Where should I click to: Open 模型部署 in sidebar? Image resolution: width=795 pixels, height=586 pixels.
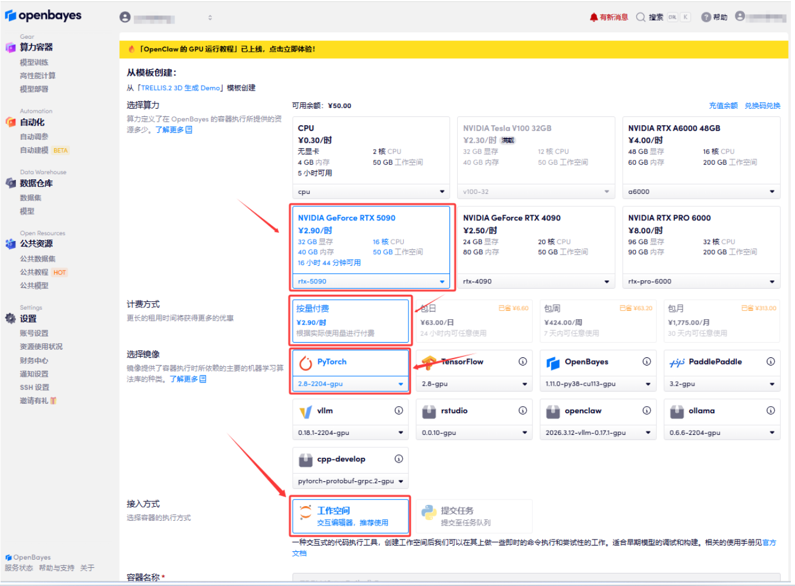(x=34, y=89)
